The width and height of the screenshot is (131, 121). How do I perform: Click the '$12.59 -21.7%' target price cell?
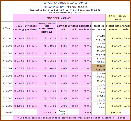coord(98,75)
